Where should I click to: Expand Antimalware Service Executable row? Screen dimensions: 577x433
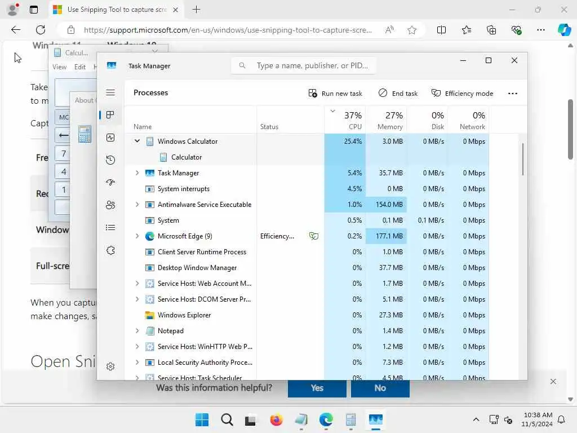[137, 204]
